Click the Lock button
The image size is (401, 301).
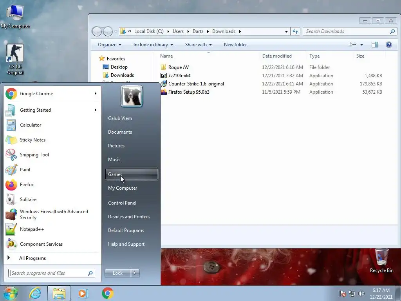(117, 273)
